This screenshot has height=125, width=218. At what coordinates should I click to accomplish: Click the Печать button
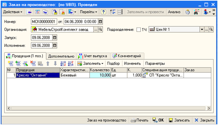(x=139, y=120)
